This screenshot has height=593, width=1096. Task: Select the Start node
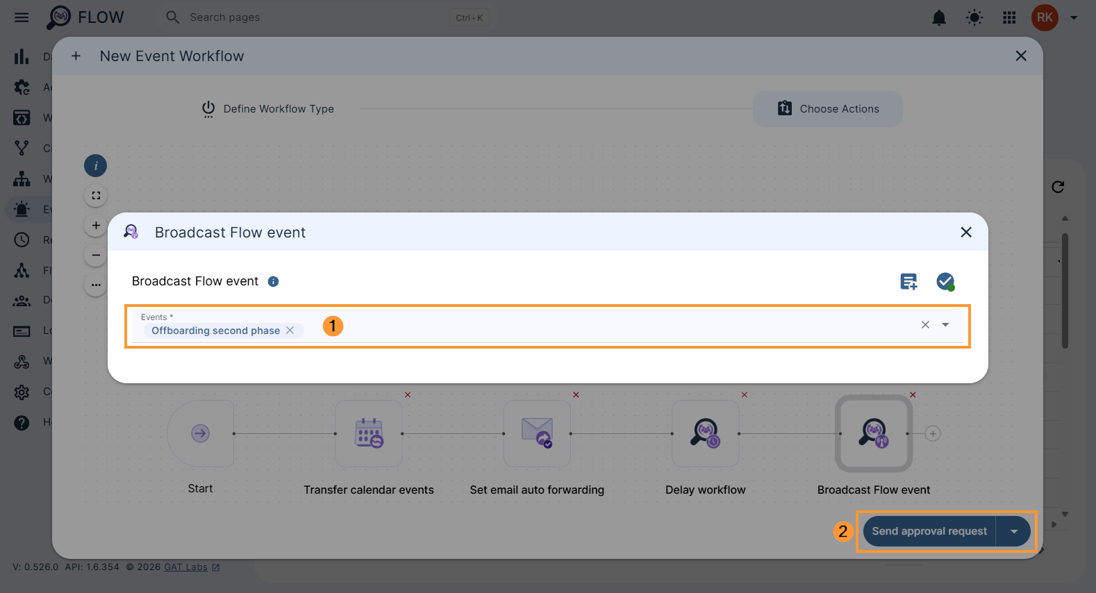[201, 433]
